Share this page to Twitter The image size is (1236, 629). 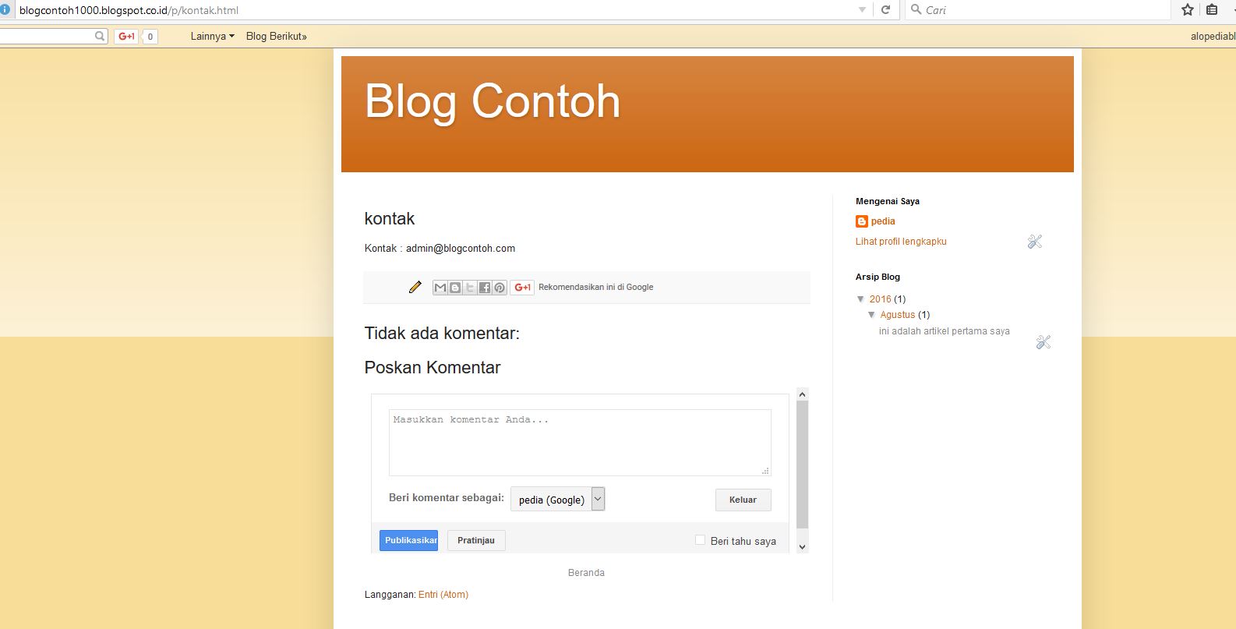(470, 288)
